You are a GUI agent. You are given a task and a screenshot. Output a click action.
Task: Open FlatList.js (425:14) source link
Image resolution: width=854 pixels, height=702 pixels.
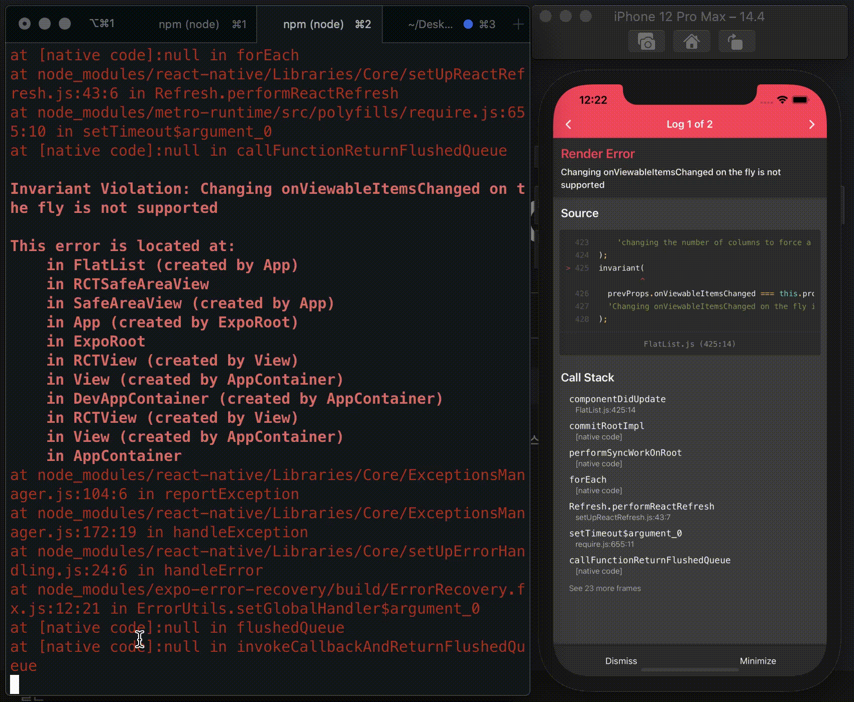pos(689,344)
